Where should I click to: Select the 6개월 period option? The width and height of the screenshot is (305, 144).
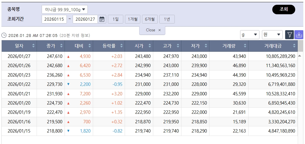(x=150, y=19)
